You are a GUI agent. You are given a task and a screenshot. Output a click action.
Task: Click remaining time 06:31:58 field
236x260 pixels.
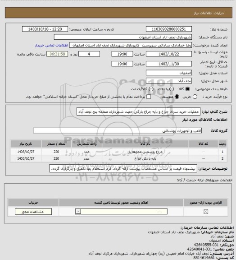[x=57, y=54]
